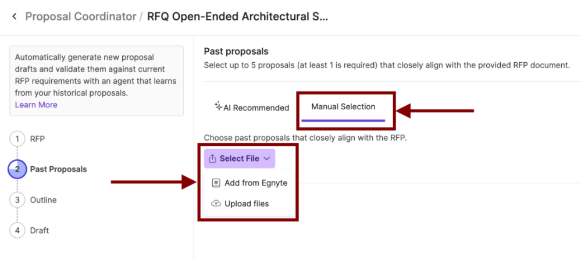Click the AI sparkle icon
Image resolution: width=581 pixels, height=261 pixels.
pos(218,106)
